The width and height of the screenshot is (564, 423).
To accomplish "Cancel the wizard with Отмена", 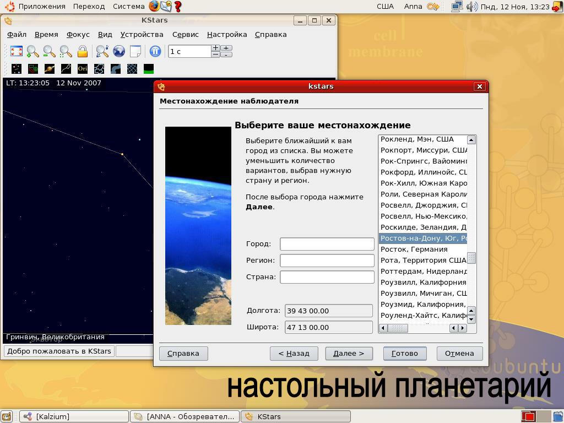I will click(460, 354).
